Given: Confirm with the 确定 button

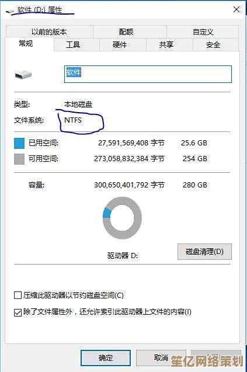Looking at the screenshot, I should [106, 358].
